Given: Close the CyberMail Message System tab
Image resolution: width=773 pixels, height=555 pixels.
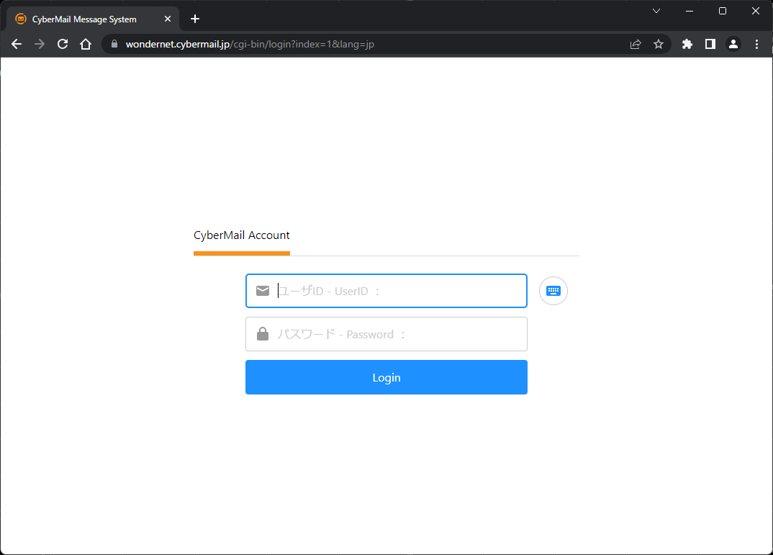Looking at the screenshot, I should pyautogui.click(x=168, y=19).
